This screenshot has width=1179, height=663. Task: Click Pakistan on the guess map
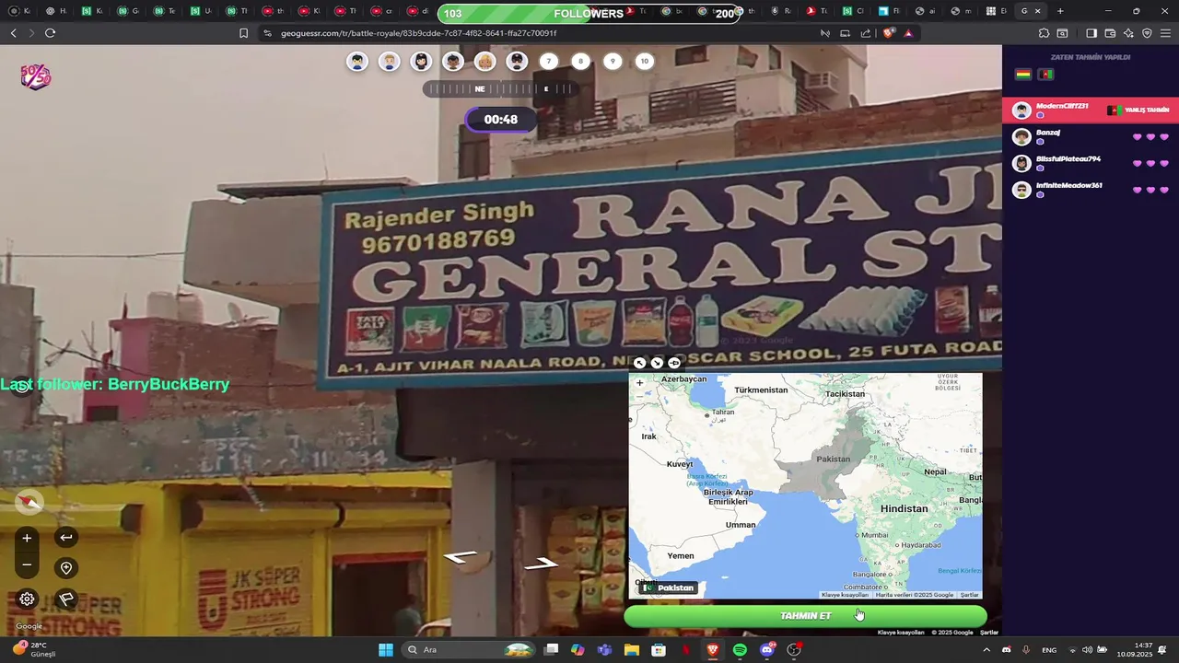(834, 459)
